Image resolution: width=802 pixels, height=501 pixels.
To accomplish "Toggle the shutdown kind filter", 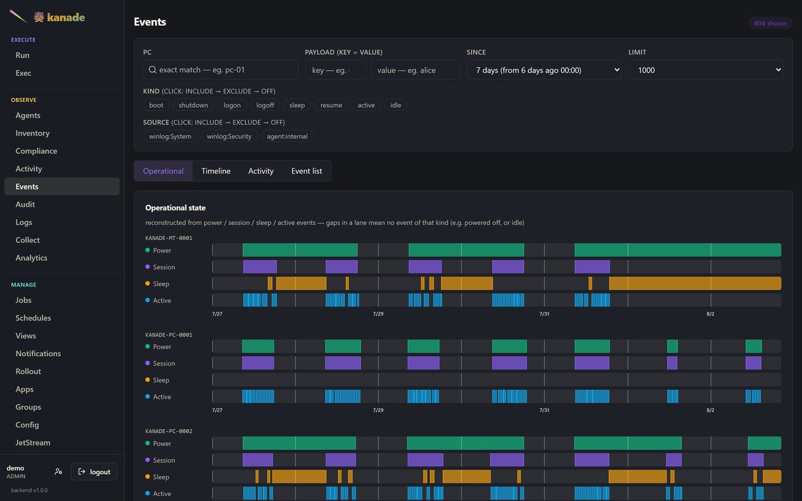I will pyautogui.click(x=193, y=105).
